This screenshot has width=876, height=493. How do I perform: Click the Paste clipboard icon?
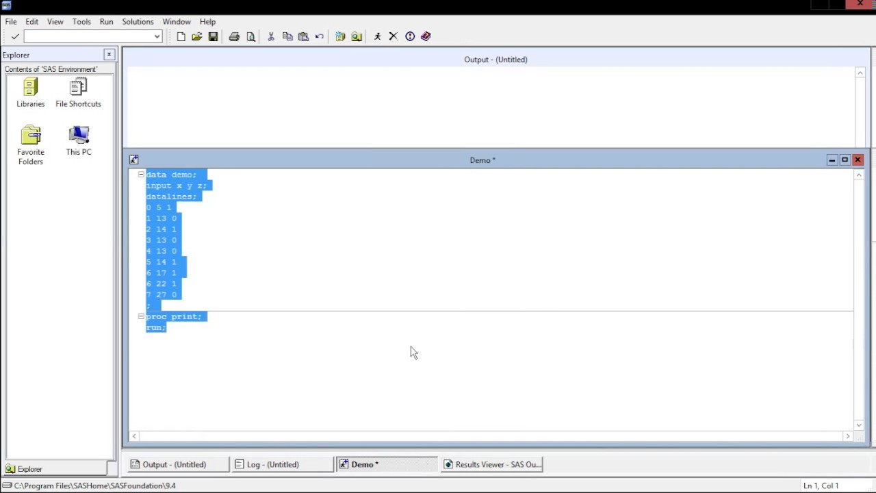304,36
